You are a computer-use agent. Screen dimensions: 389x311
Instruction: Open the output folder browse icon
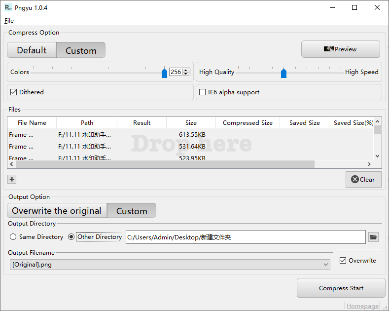click(373, 237)
